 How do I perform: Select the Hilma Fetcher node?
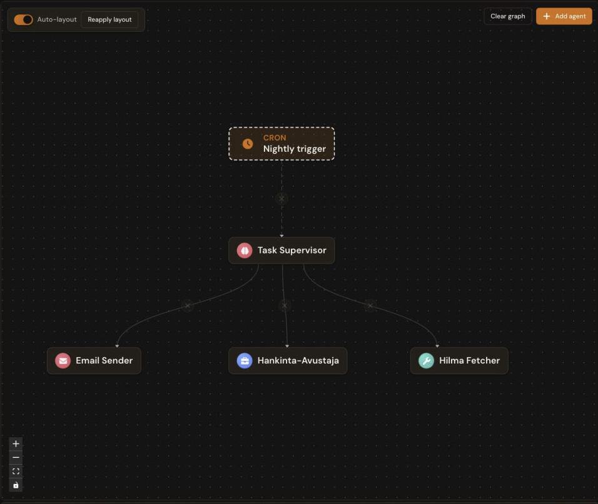(x=459, y=360)
